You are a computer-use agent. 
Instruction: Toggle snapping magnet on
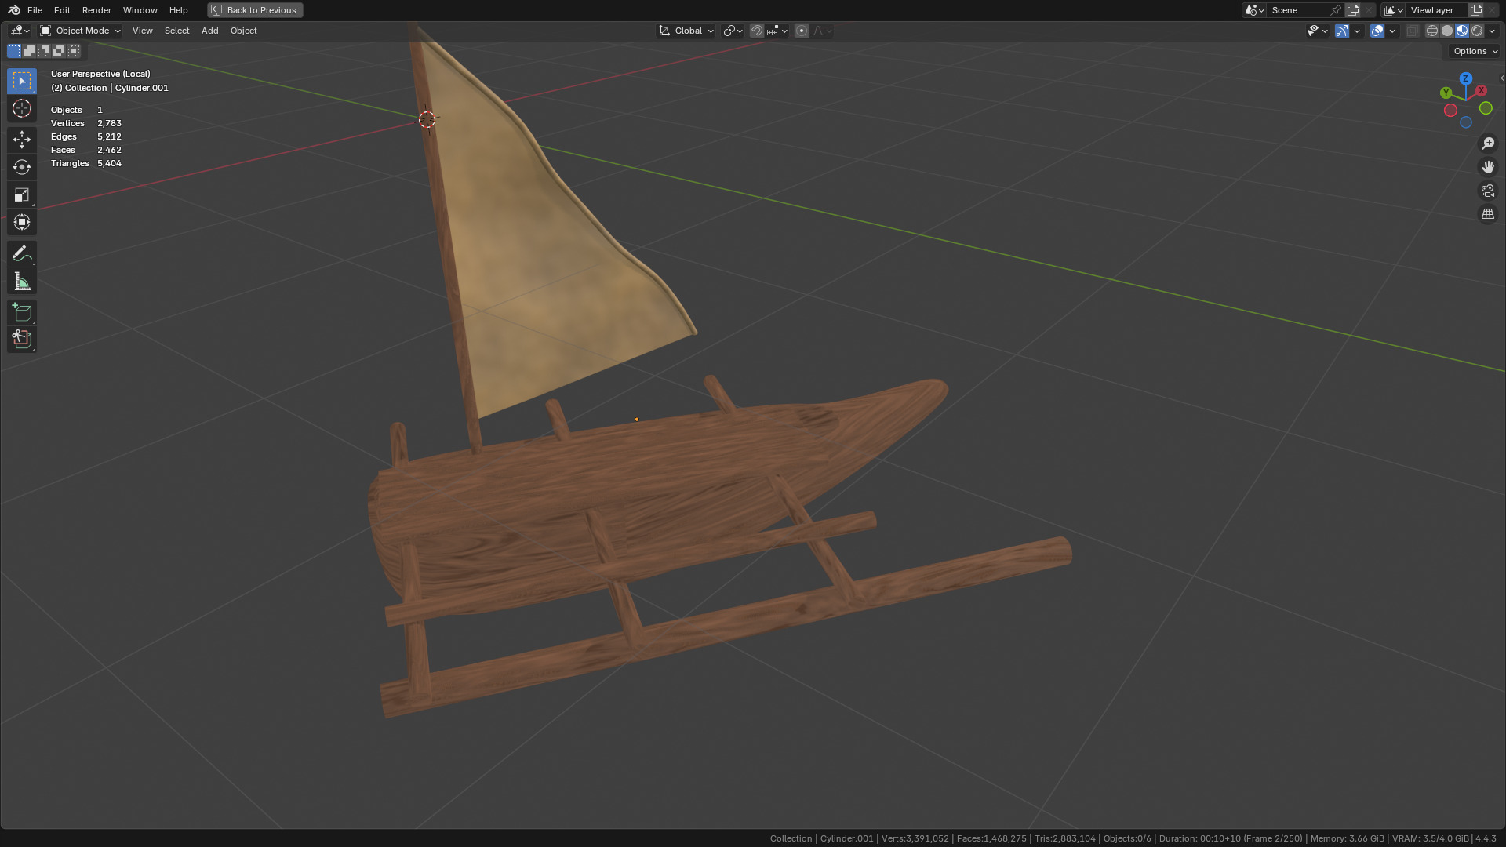tap(757, 31)
